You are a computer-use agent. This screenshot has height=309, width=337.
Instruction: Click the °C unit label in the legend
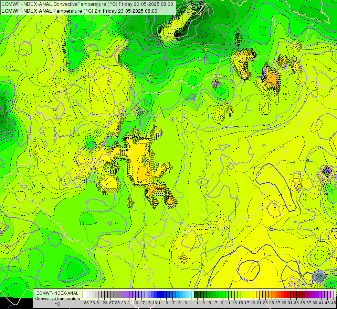(57, 304)
